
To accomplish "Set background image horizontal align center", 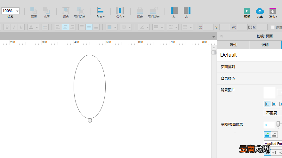I will click(274, 104).
